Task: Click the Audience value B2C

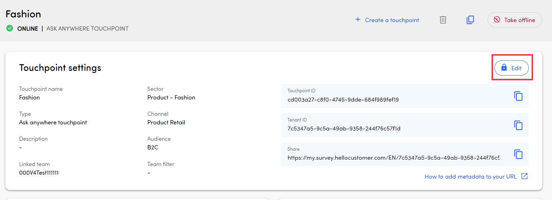Action: [153, 148]
